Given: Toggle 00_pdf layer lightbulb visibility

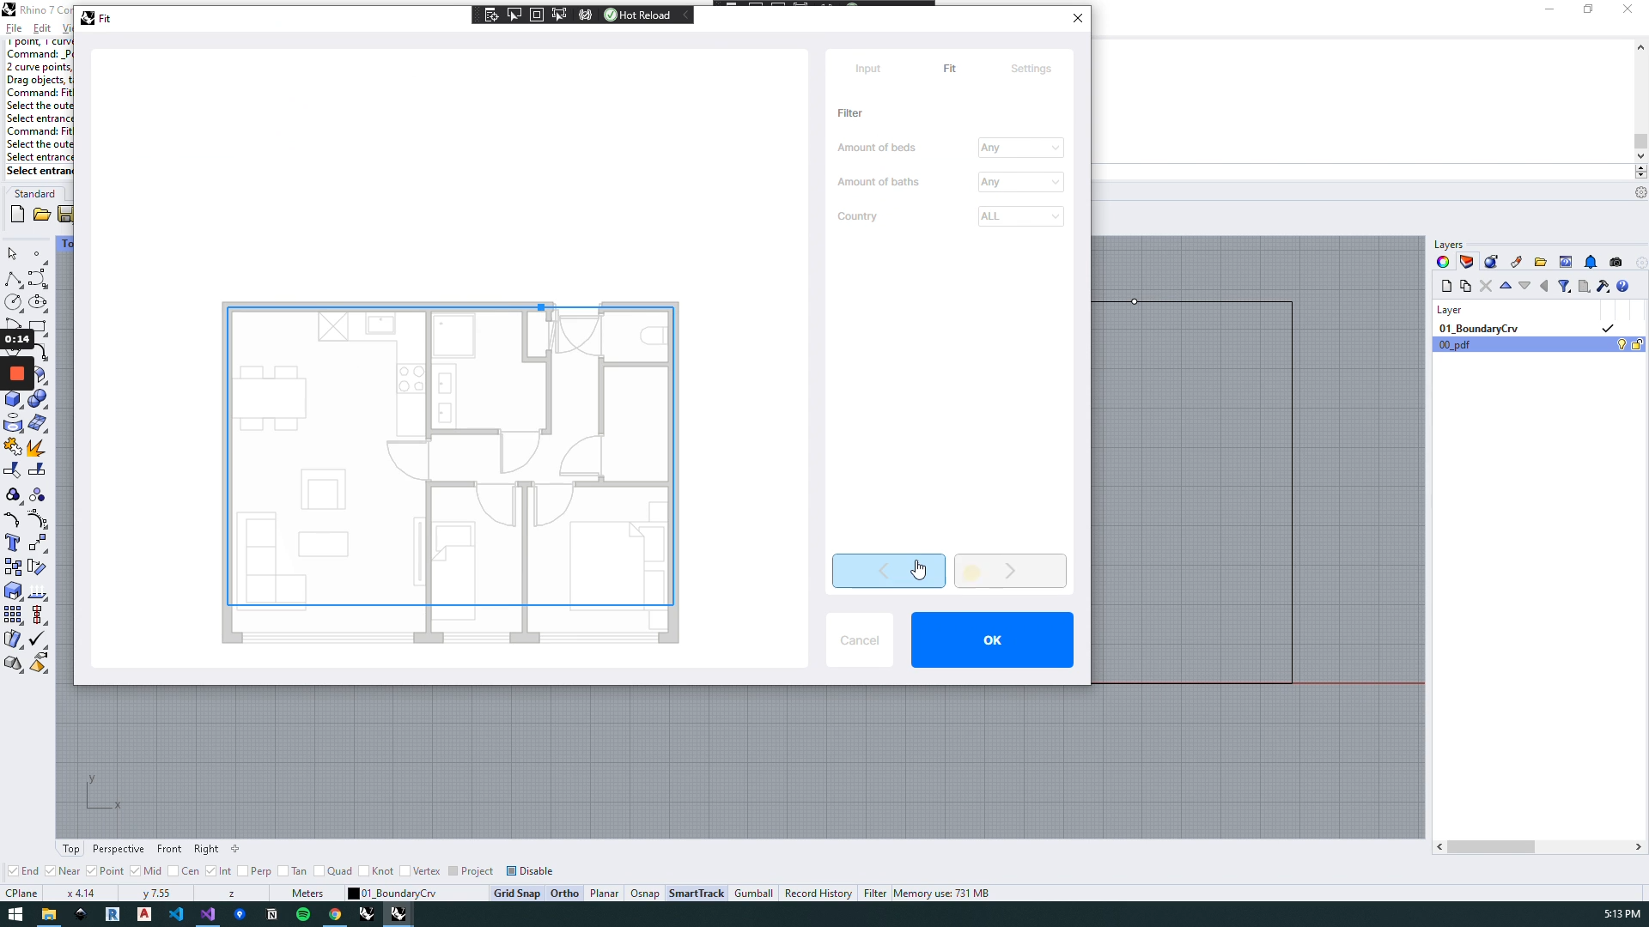Looking at the screenshot, I should pyautogui.click(x=1622, y=345).
